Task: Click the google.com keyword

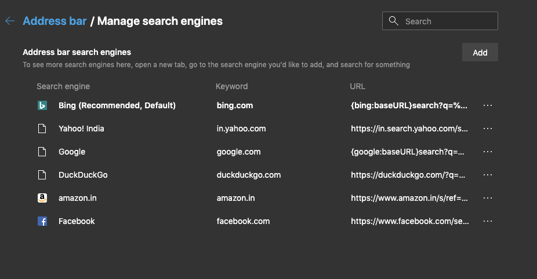Action: click(x=238, y=152)
